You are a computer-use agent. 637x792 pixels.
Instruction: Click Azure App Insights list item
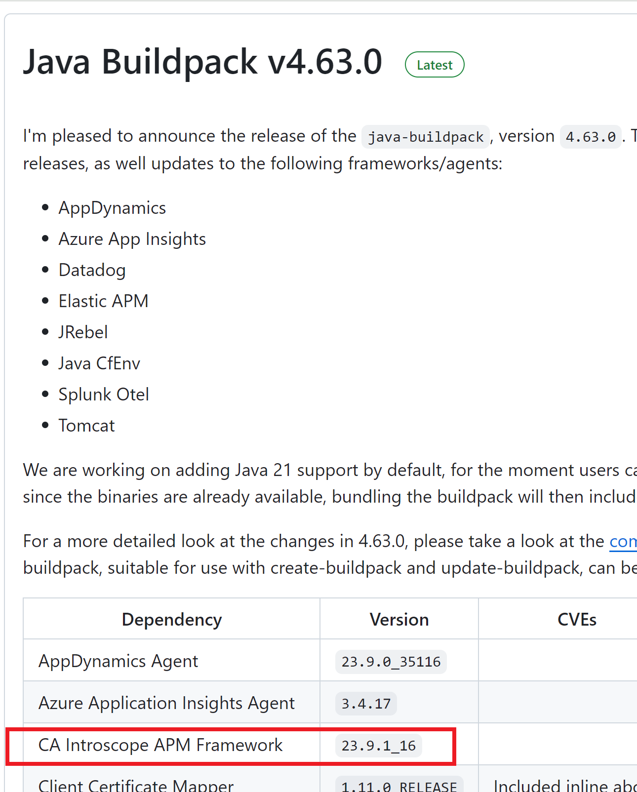coord(132,239)
